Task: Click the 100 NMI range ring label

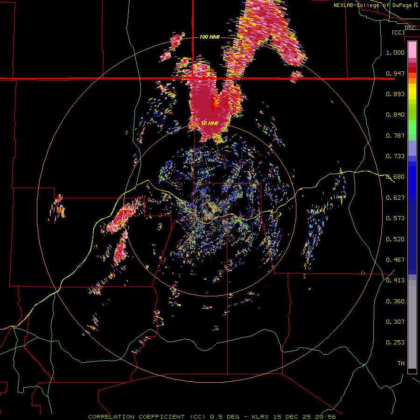Action: click(x=210, y=37)
